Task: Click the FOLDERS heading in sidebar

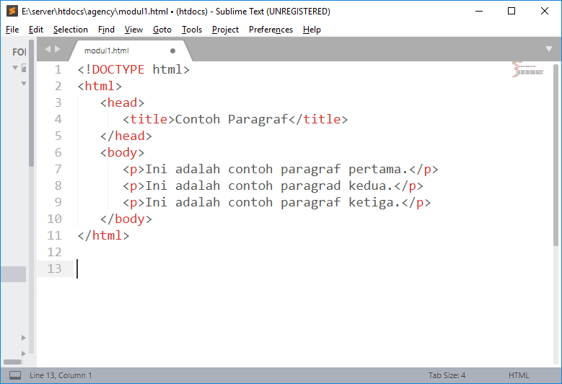Action: [19, 52]
